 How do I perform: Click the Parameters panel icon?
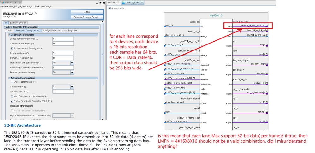[3, 3]
